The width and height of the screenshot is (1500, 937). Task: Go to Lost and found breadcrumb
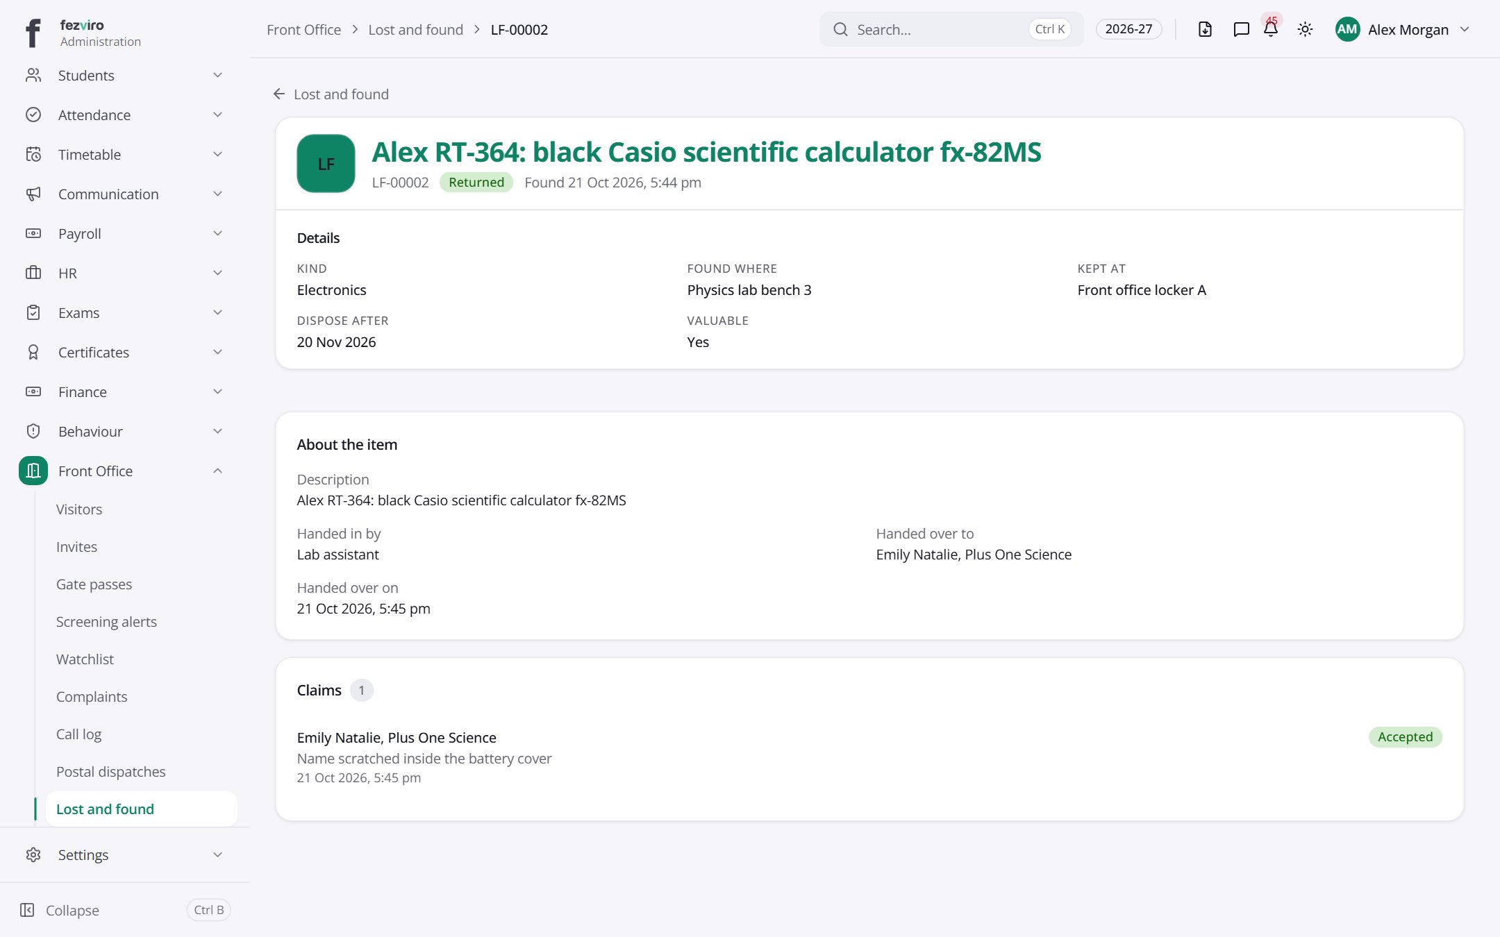(415, 30)
